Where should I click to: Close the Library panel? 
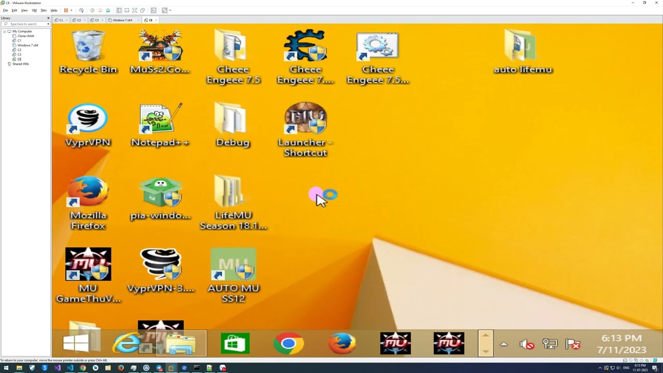click(48, 18)
